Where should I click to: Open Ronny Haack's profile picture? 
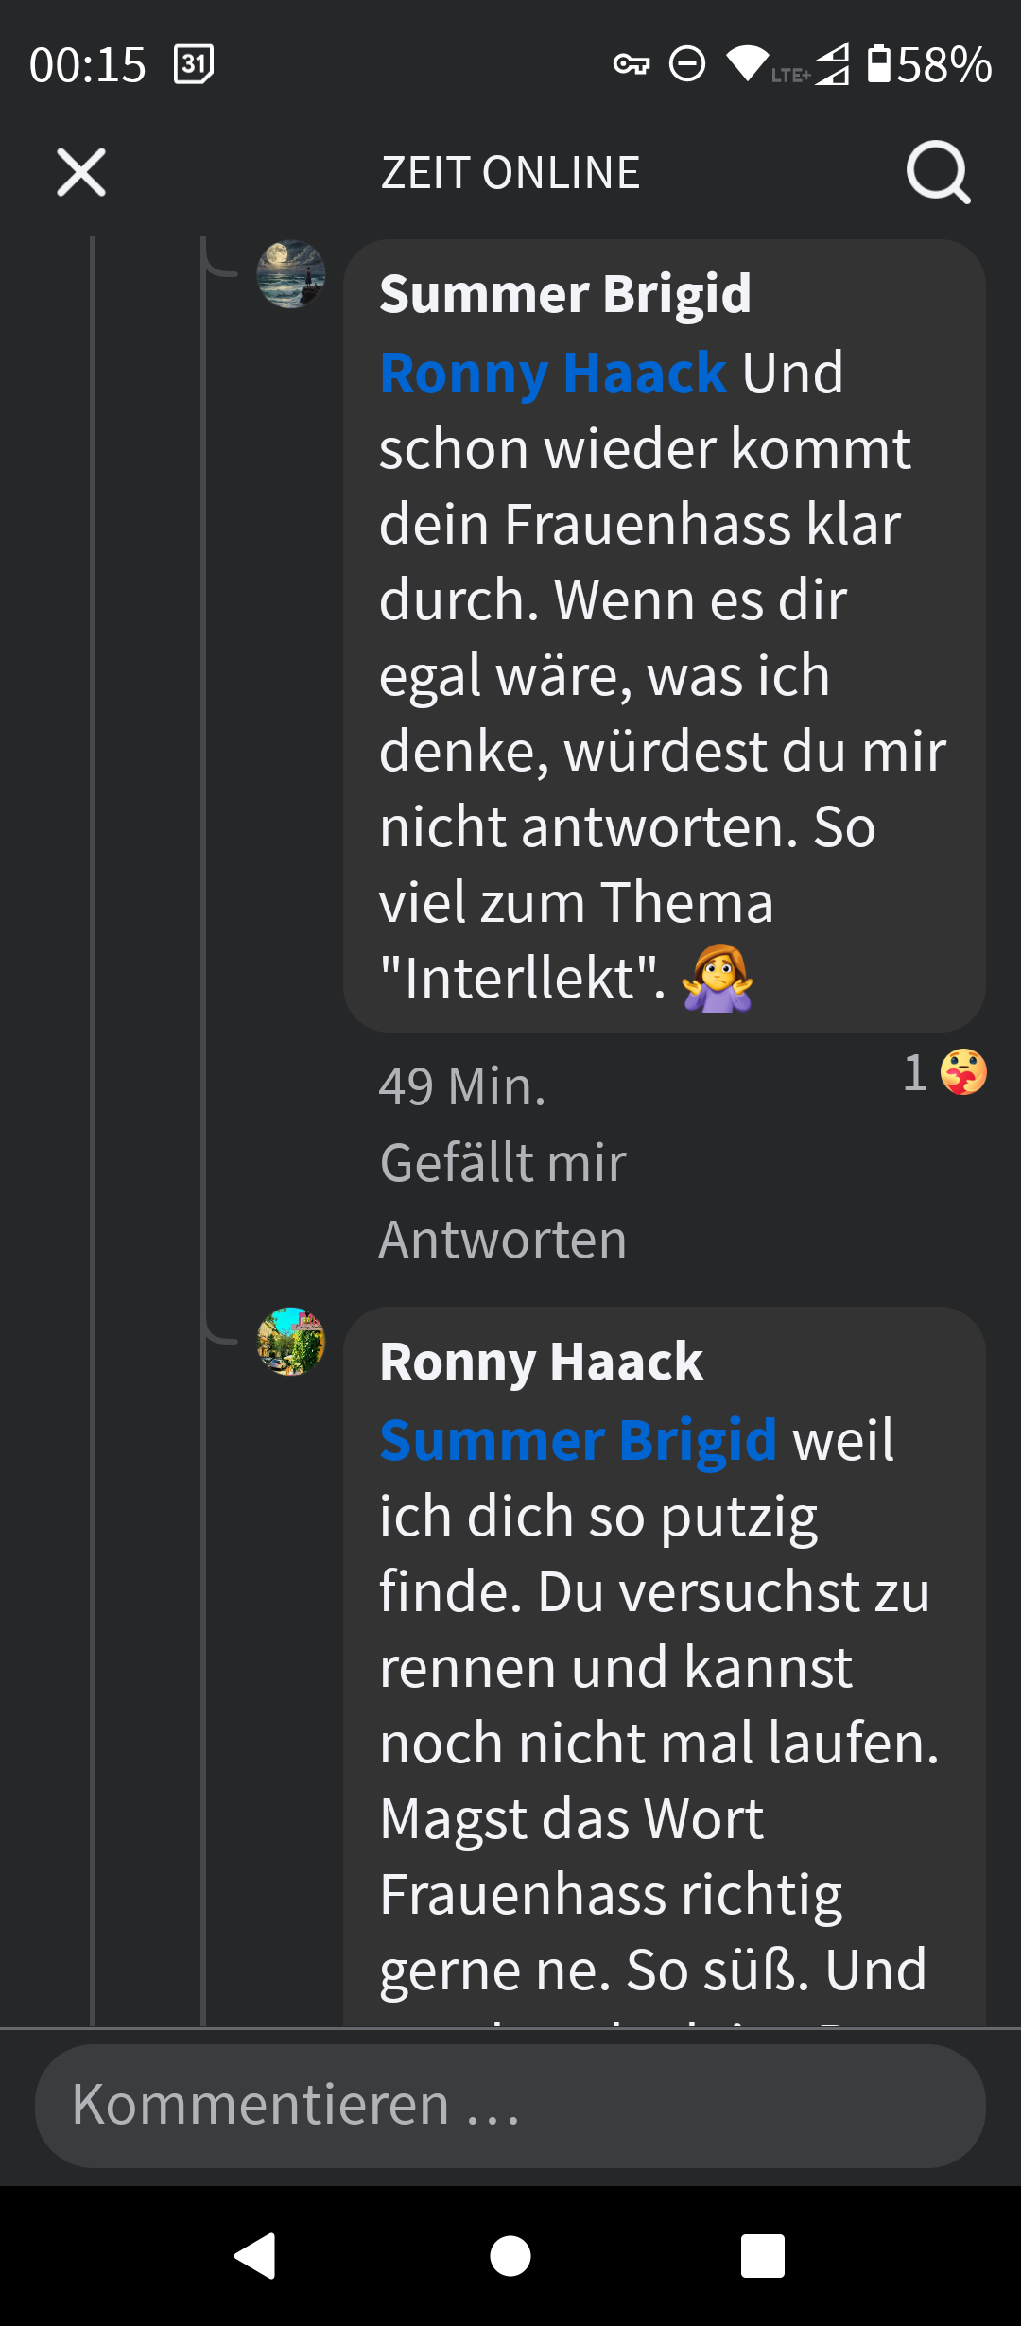coord(291,1342)
